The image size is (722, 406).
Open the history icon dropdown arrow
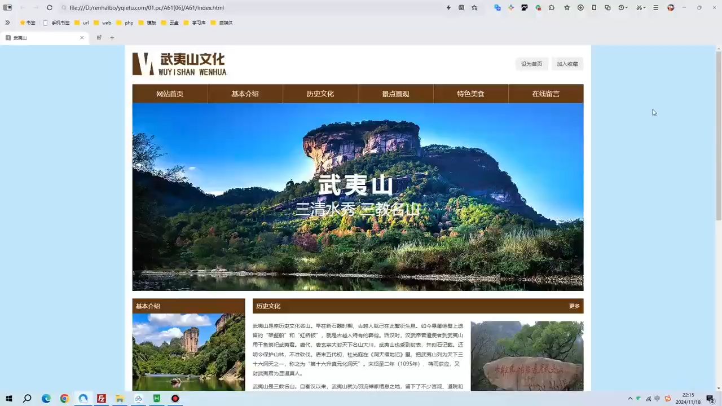pyautogui.click(x=626, y=8)
